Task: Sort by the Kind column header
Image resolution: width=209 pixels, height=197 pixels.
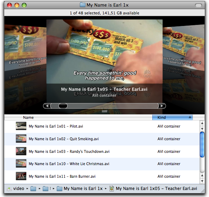Action: 172,117
